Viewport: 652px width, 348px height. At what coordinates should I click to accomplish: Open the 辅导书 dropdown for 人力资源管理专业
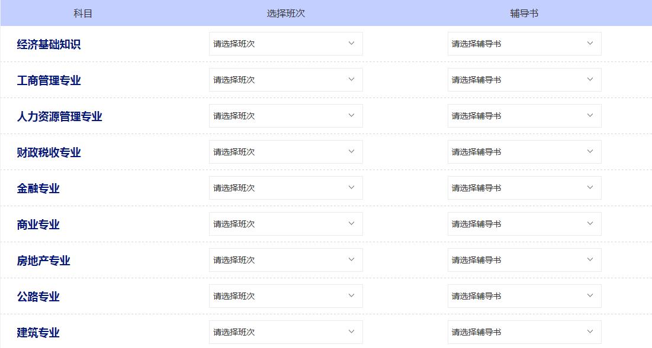[524, 115]
